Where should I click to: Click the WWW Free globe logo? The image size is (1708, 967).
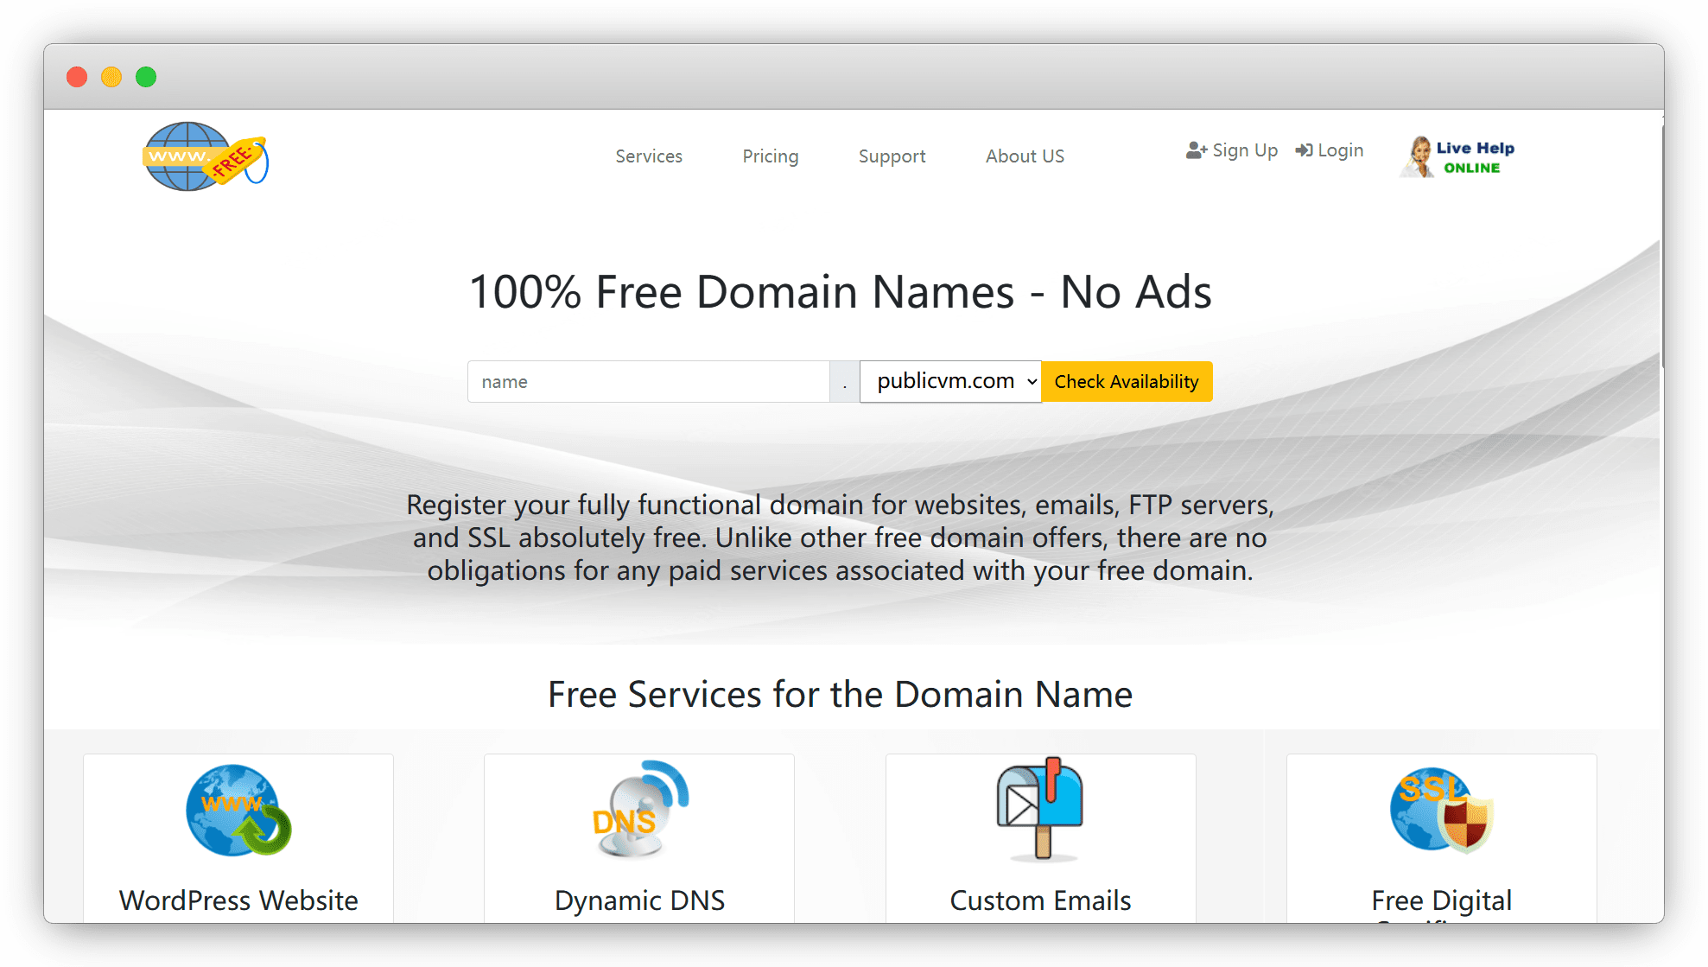click(x=205, y=156)
